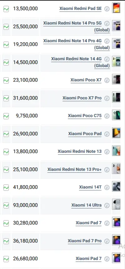
Task: Click info icon next to Xiaomi Poco X7 Pro
Action: [x=107, y=98]
